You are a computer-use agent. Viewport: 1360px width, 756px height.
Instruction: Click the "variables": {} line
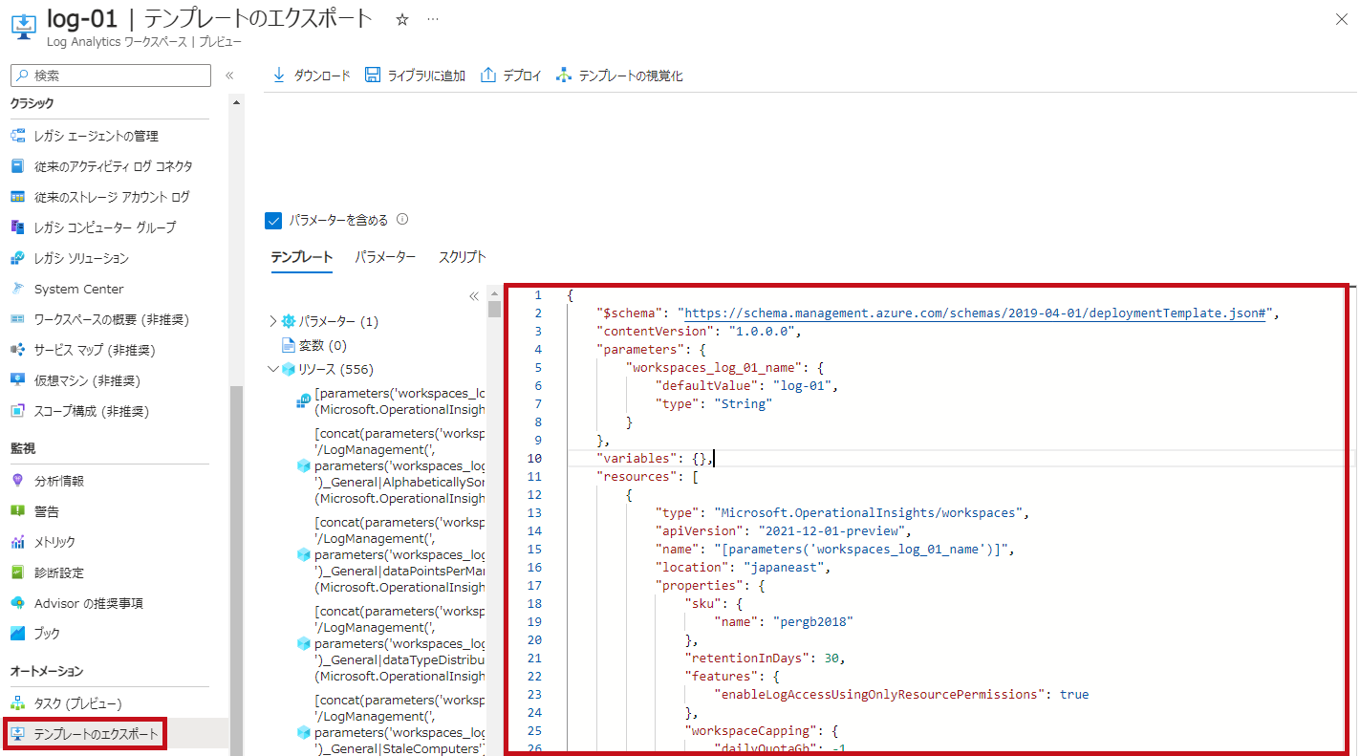655,459
